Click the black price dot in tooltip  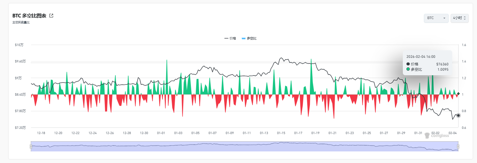pos(408,64)
